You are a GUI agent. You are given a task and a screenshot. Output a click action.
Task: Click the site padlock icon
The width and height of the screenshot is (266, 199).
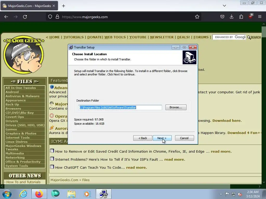57,17
